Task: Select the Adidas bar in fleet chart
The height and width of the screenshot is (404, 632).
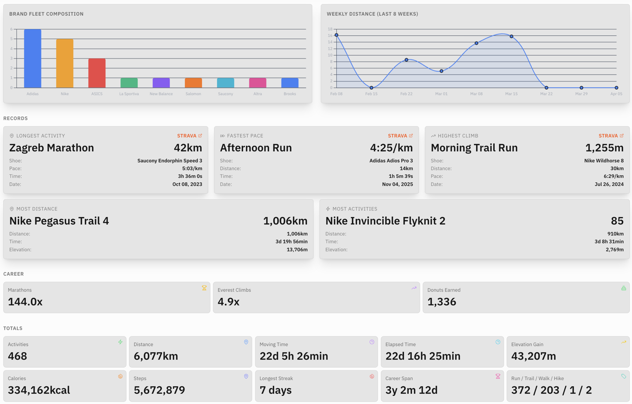Action: click(32, 59)
